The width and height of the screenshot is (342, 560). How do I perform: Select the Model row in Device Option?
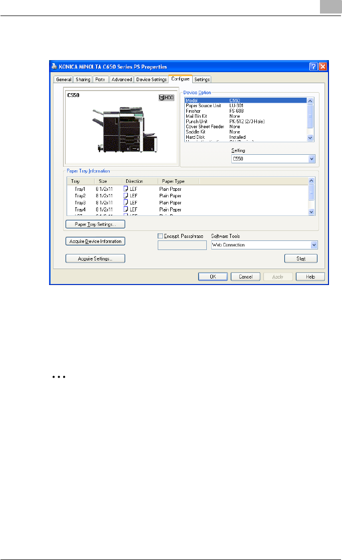click(x=246, y=100)
